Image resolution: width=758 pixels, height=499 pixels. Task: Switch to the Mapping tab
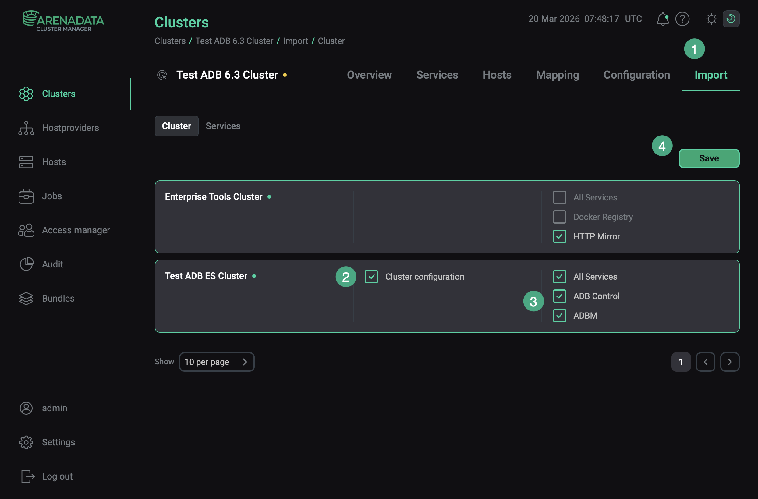point(557,75)
